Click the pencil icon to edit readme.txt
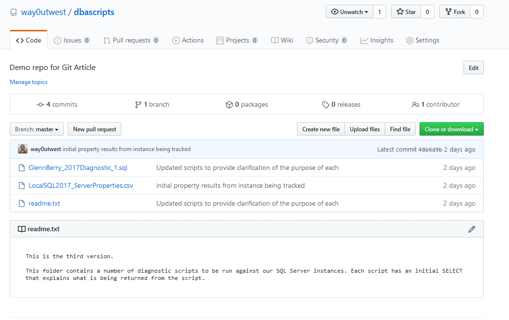The height and width of the screenshot is (320, 509). coord(472,229)
